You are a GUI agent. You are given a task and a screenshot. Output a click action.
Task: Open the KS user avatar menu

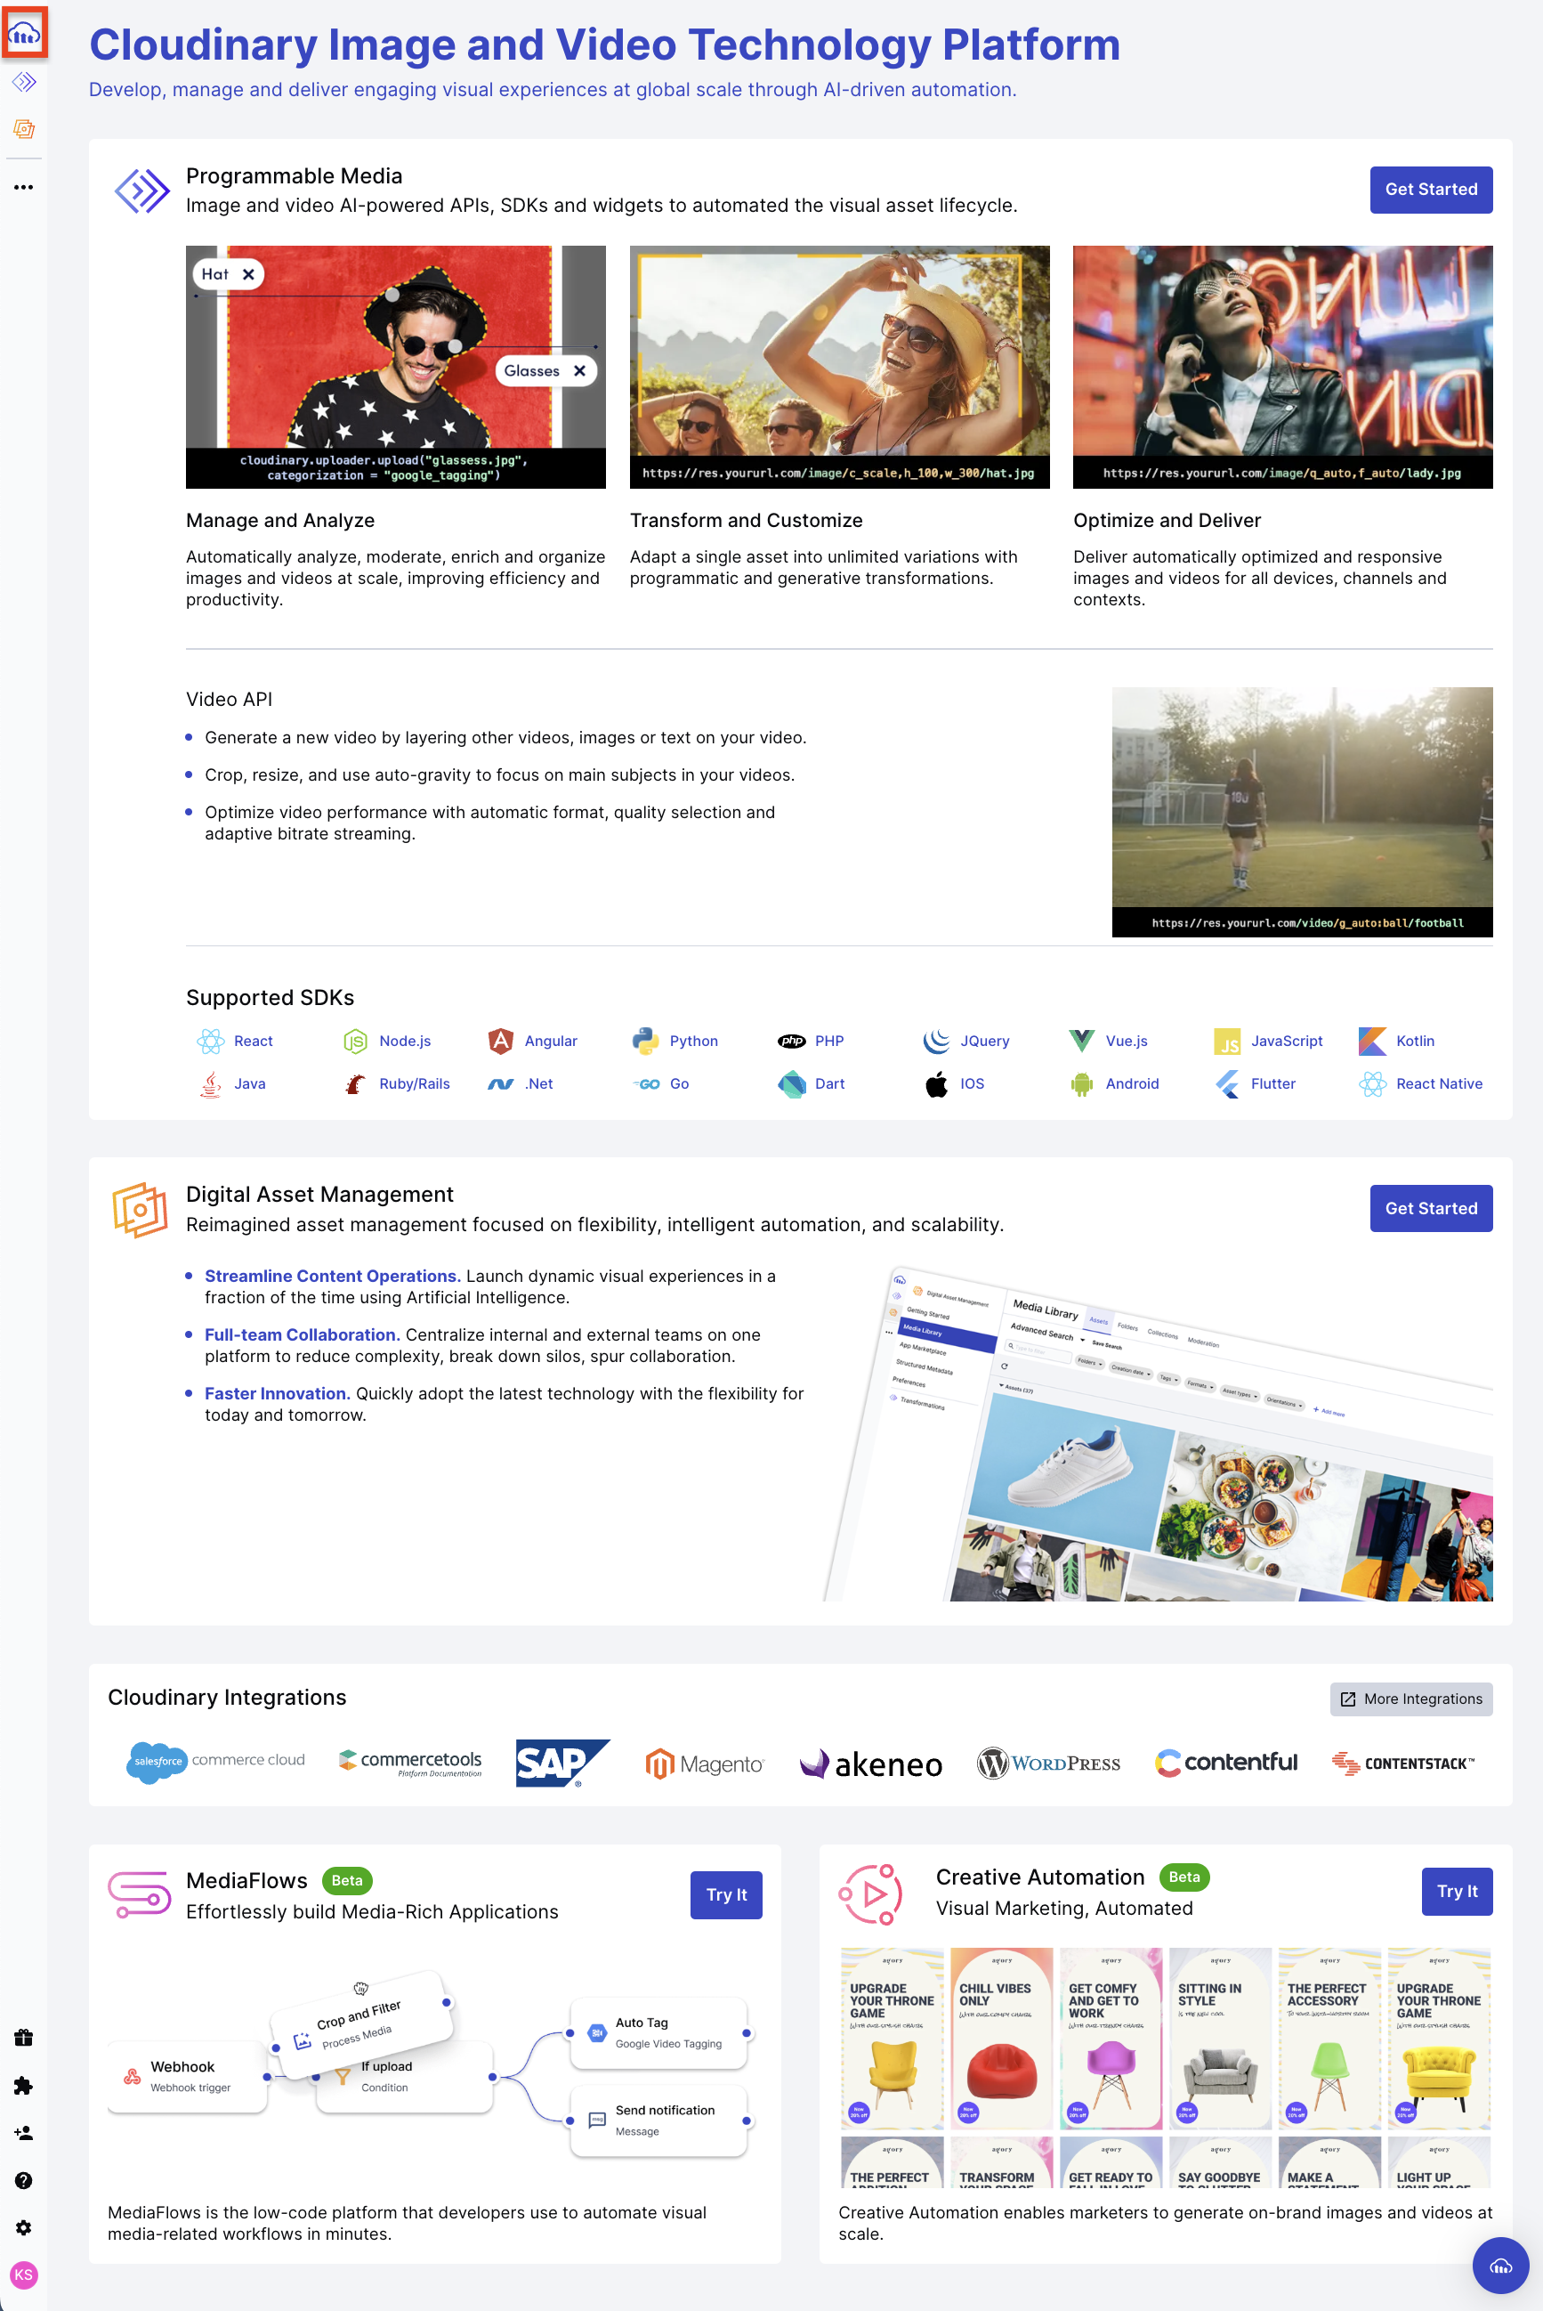[x=24, y=2275]
